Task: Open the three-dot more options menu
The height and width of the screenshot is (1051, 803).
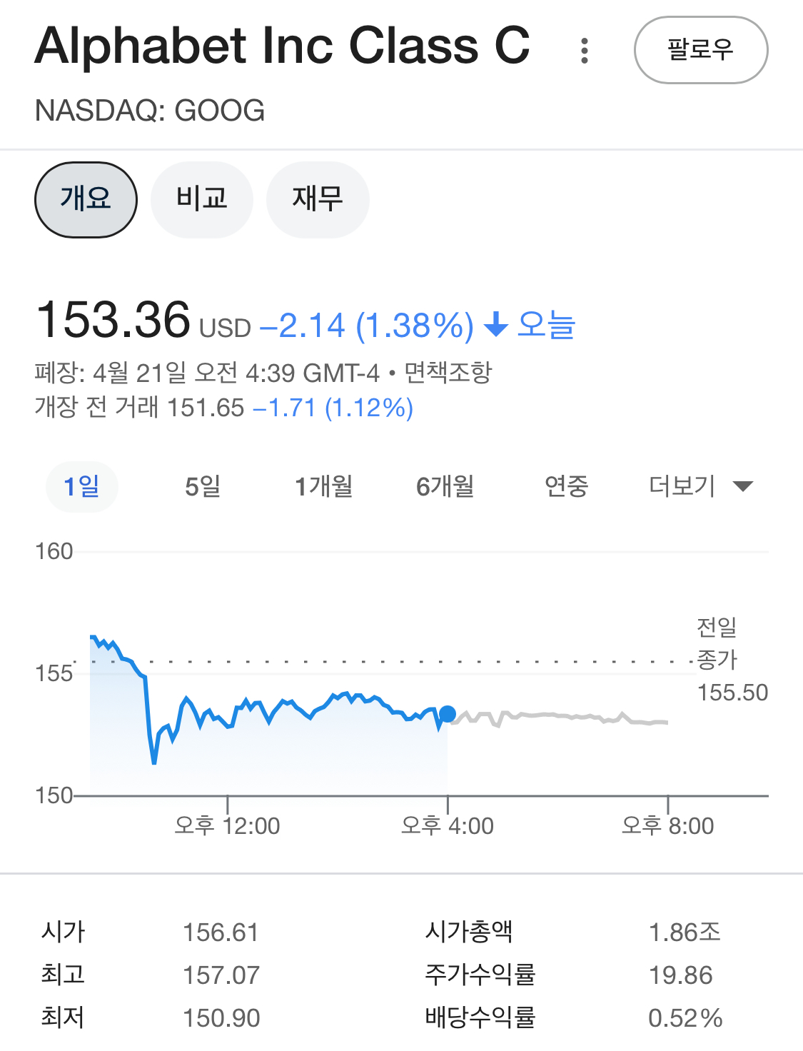Action: (585, 51)
